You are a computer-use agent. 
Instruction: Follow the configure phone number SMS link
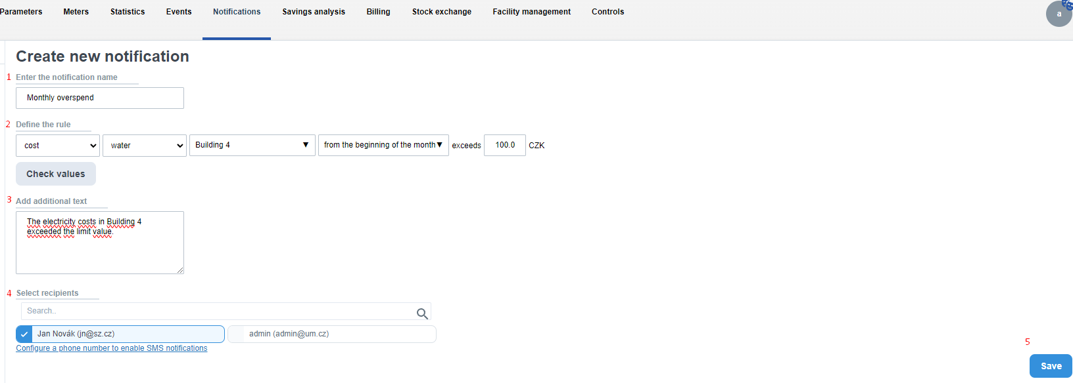(x=112, y=348)
